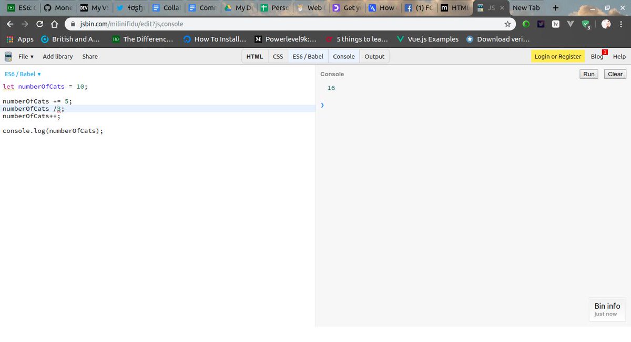Open the ES6 / Babel language dropdown
This screenshot has width=631, height=342.
21,74
